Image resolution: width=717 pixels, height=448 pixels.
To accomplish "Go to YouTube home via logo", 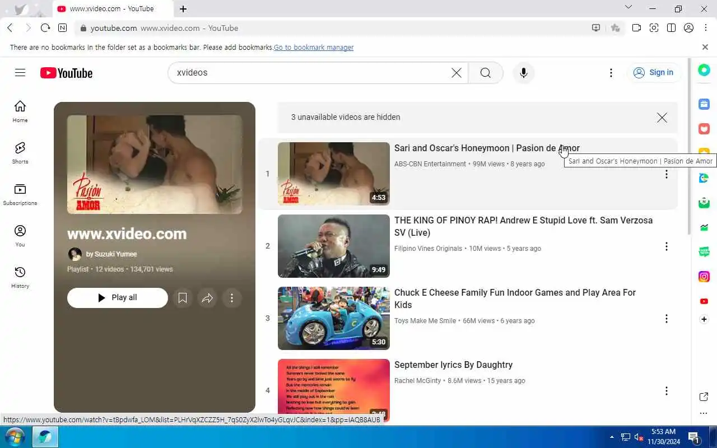I will pyautogui.click(x=66, y=73).
